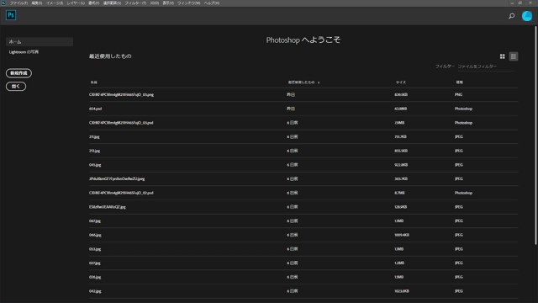Open the recent file 026.jpg
Screen dimensions: 538x303
(95, 277)
